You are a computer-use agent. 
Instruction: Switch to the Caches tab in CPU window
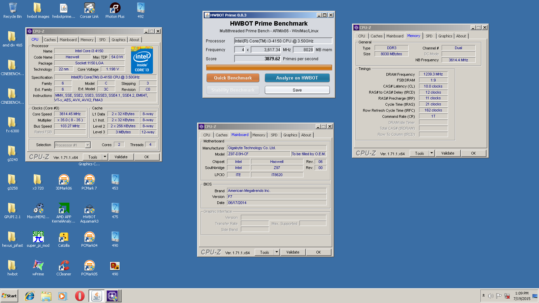tap(50, 40)
